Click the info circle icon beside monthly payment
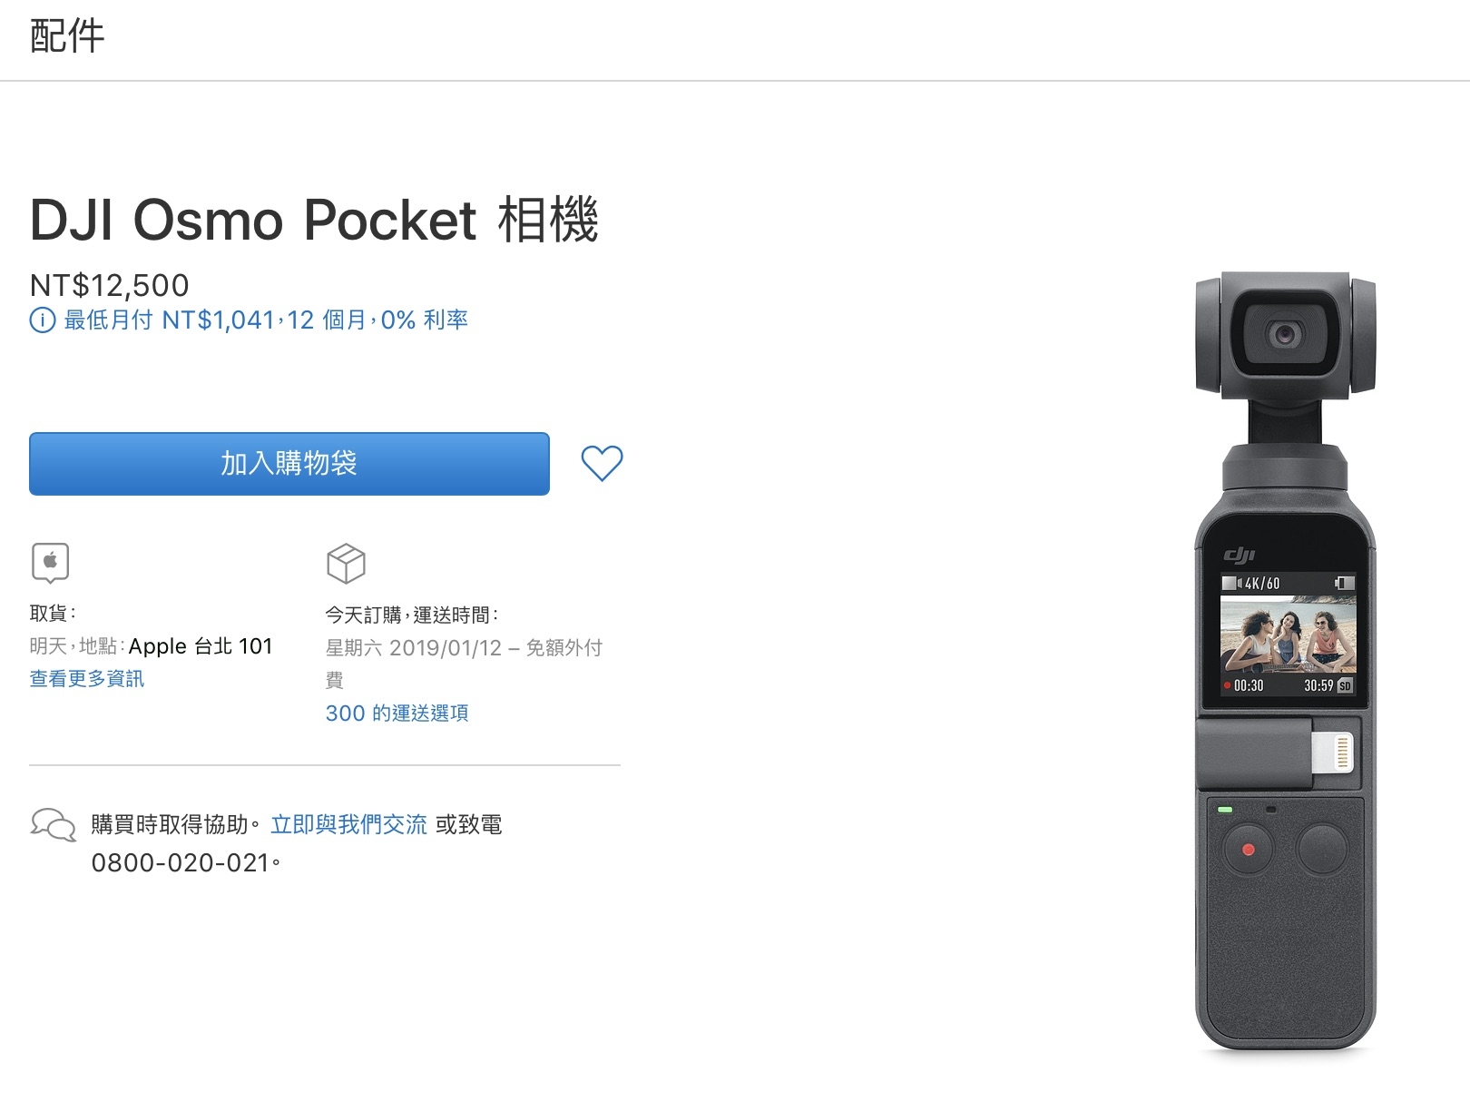Image resolution: width=1470 pixels, height=1102 pixels. coord(43,320)
